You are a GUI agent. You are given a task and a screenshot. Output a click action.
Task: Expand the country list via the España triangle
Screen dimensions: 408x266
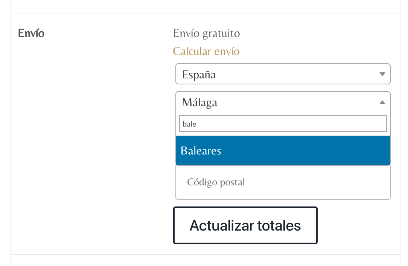[382, 74]
